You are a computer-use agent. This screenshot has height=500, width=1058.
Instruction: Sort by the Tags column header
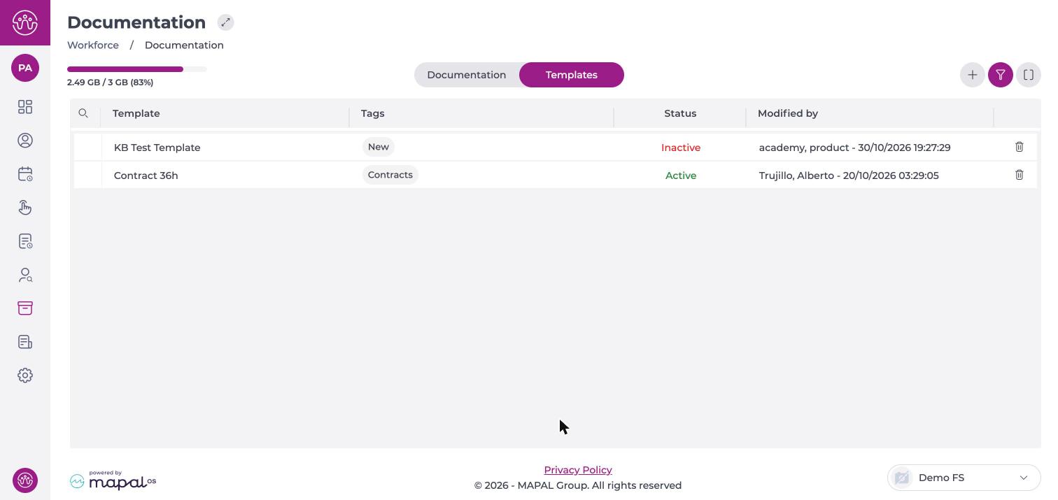373,113
